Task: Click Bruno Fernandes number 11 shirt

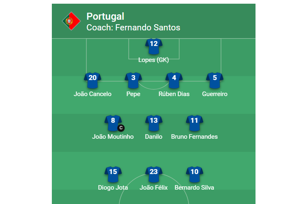Action: [x=195, y=123]
